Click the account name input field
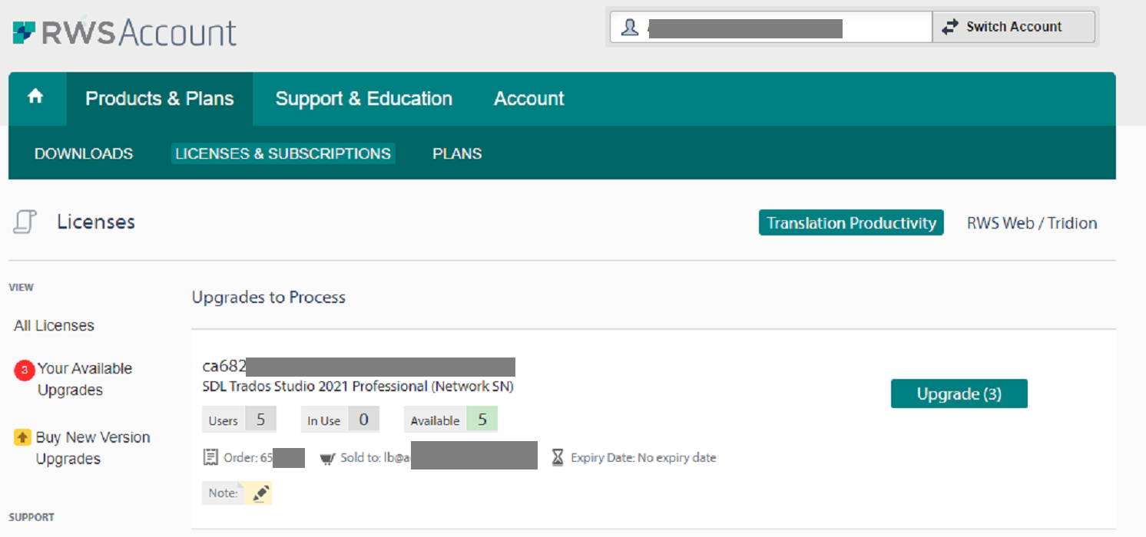This screenshot has width=1146, height=537. coord(771,28)
